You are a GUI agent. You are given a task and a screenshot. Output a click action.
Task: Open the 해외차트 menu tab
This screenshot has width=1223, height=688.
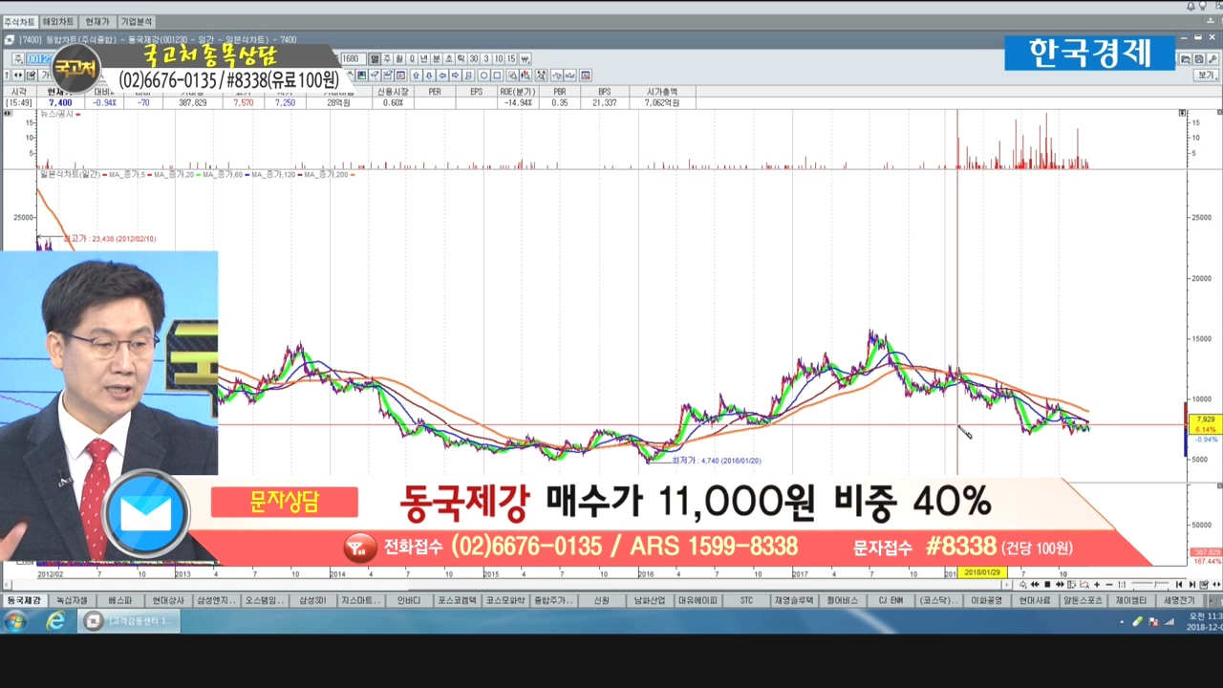click(x=58, y=21)
